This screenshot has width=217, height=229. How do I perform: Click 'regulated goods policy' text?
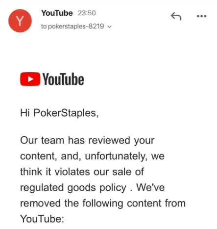[x=73, y=188]
